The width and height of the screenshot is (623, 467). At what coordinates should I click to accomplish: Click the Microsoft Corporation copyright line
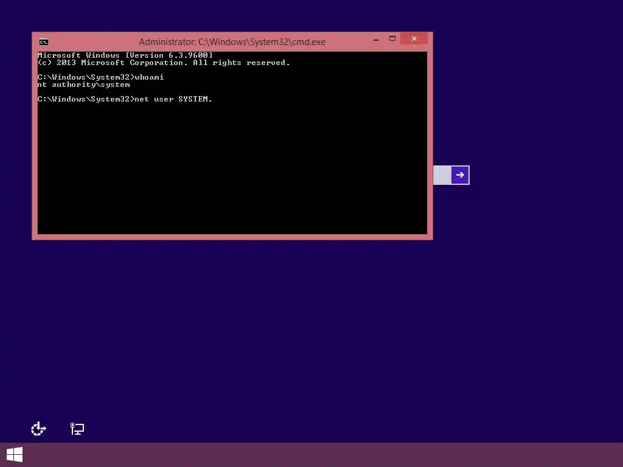click(164, 63)
